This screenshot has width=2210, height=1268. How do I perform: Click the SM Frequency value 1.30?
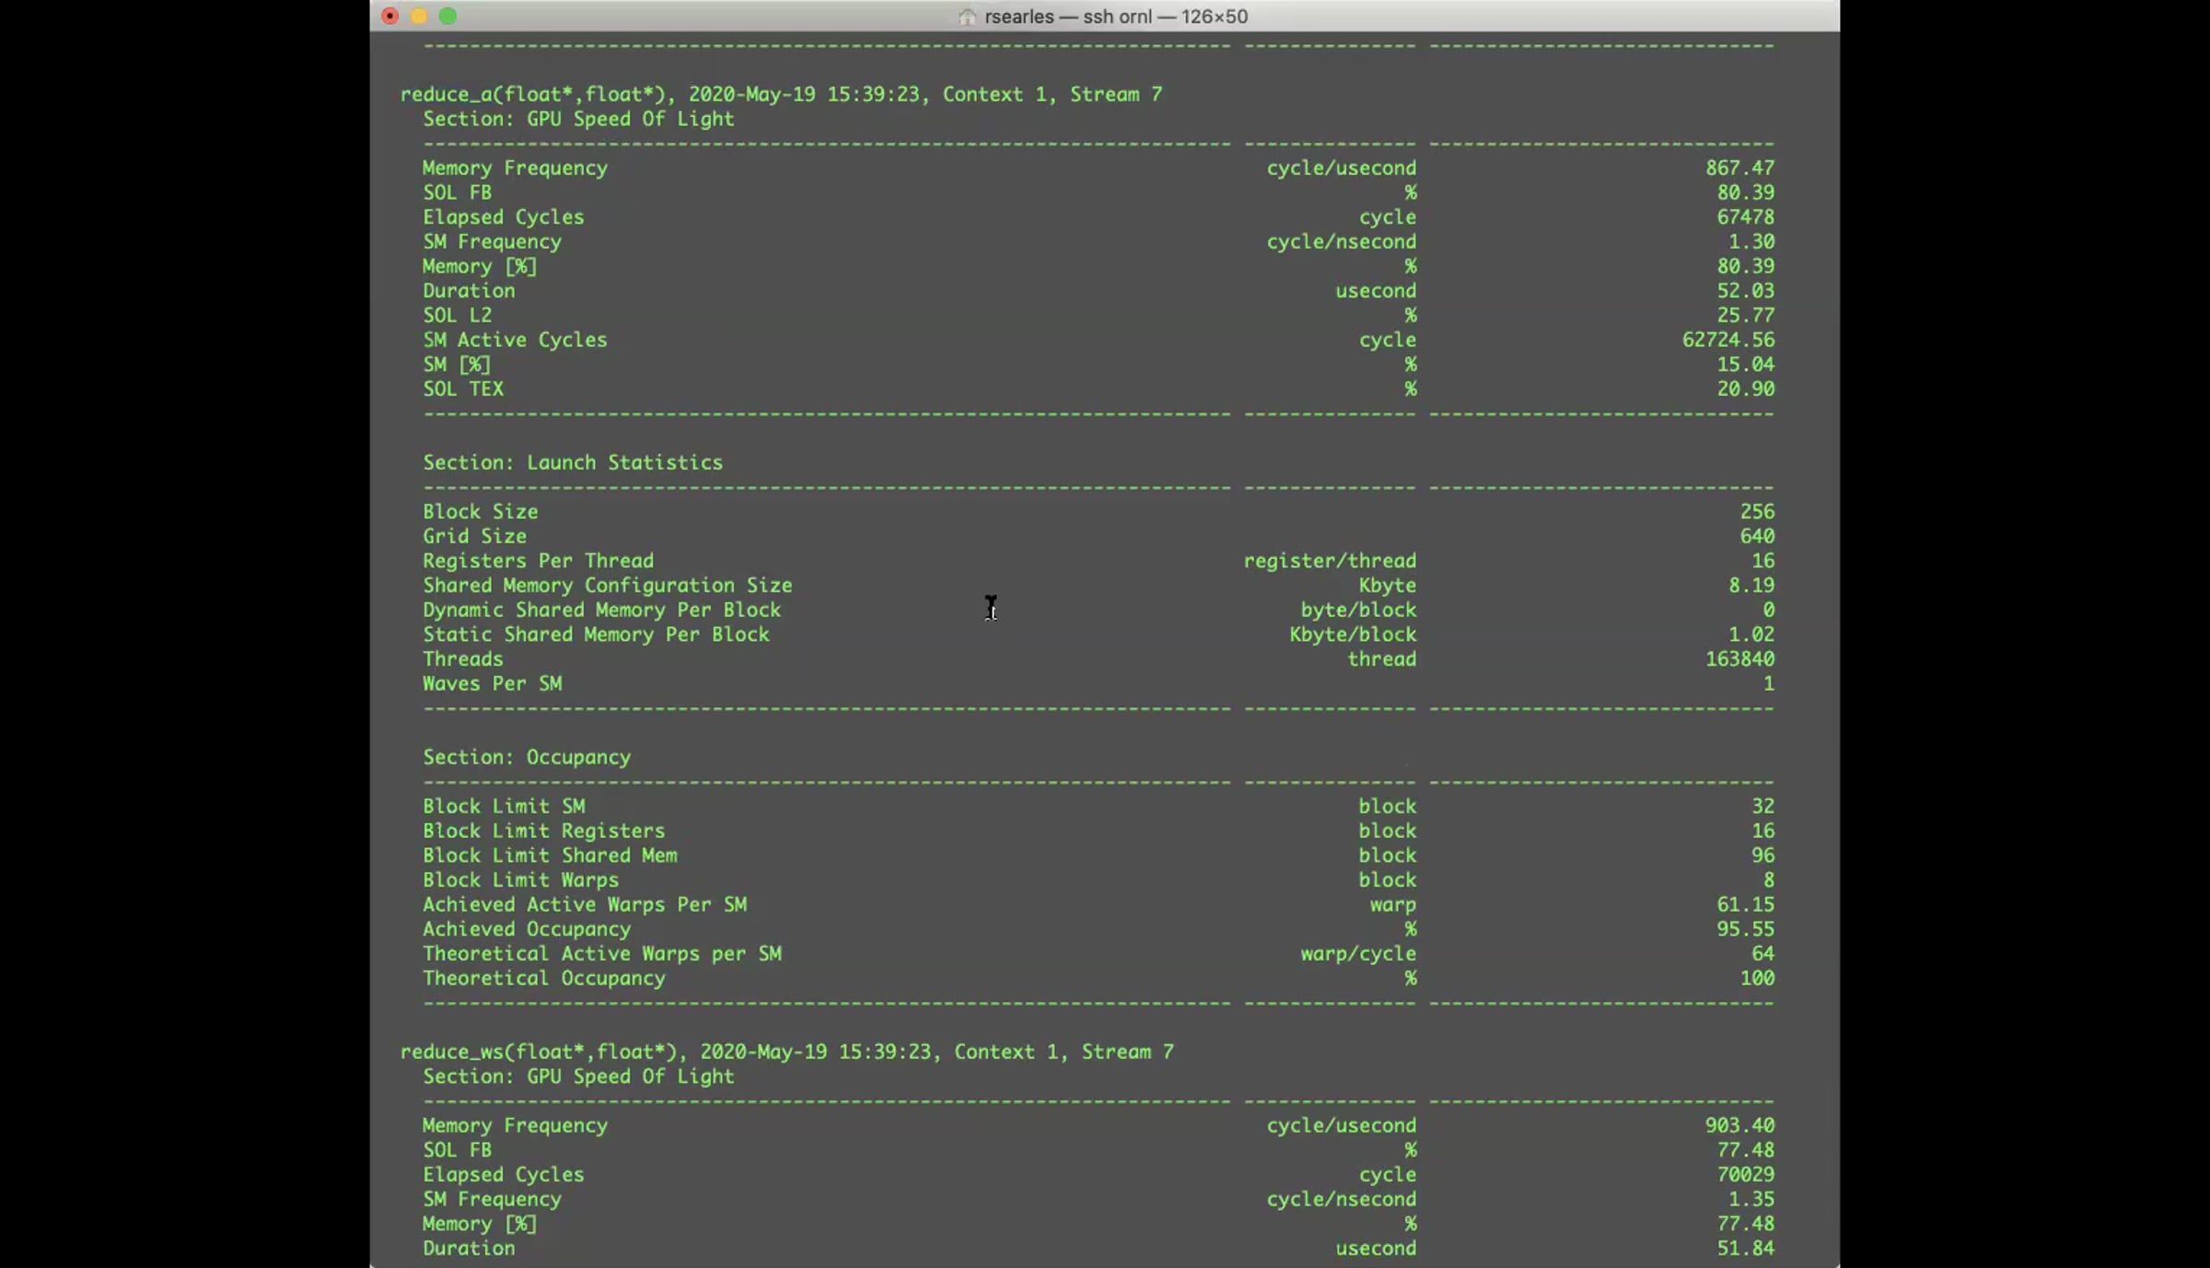click(1751, 242)
